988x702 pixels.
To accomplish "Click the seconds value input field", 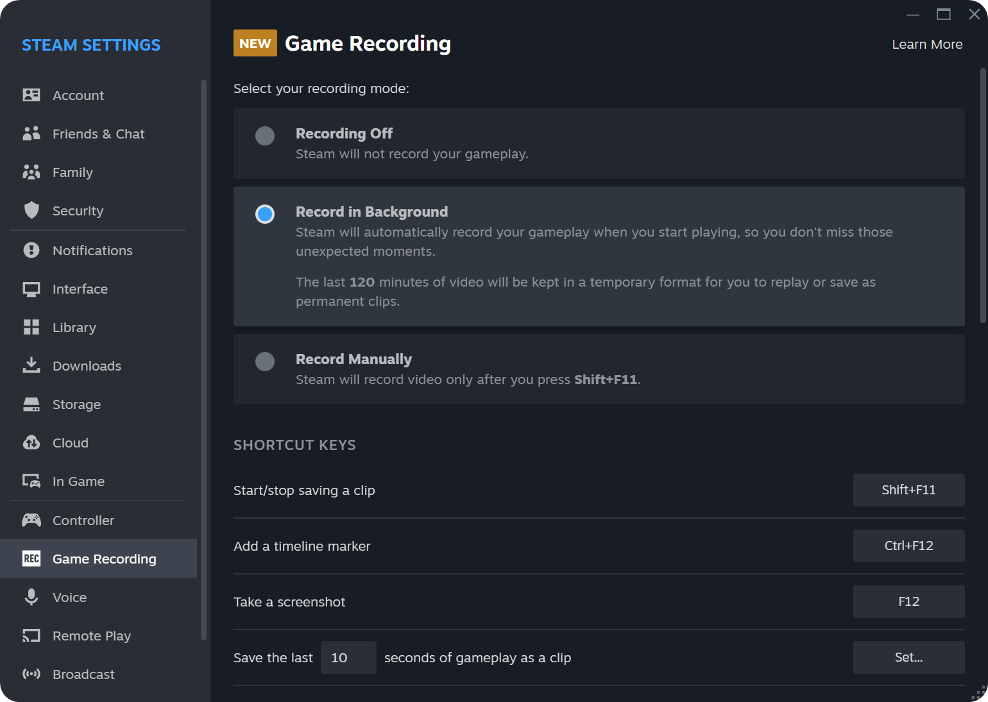I will [x=348, y=657].
